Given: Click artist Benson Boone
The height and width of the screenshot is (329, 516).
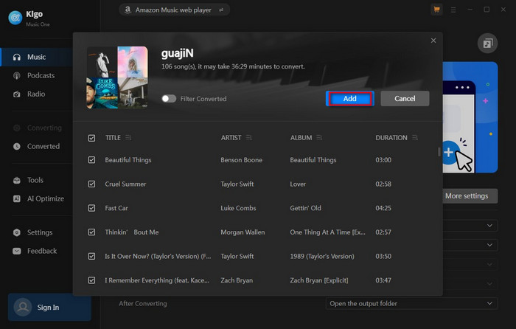Looking at the screenshot, I should [241, 160].
